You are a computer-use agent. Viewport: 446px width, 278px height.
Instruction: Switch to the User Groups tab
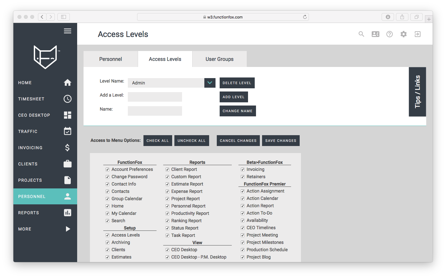point(220,59)
